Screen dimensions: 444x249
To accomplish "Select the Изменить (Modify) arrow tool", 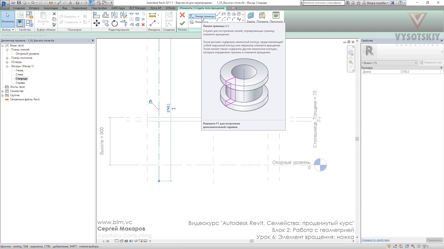I will point(8,19).
